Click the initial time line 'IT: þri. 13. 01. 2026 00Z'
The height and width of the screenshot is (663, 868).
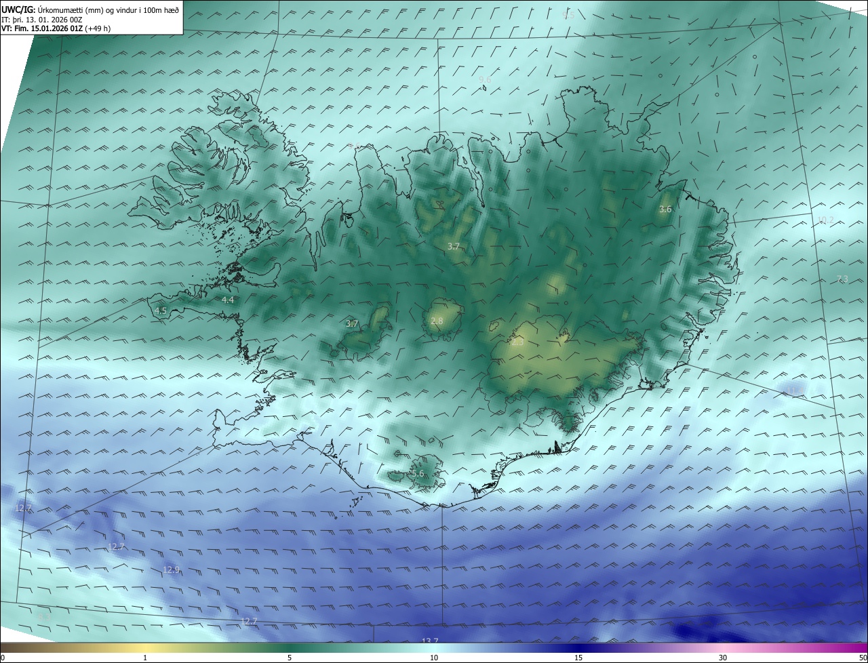(42, 19)
